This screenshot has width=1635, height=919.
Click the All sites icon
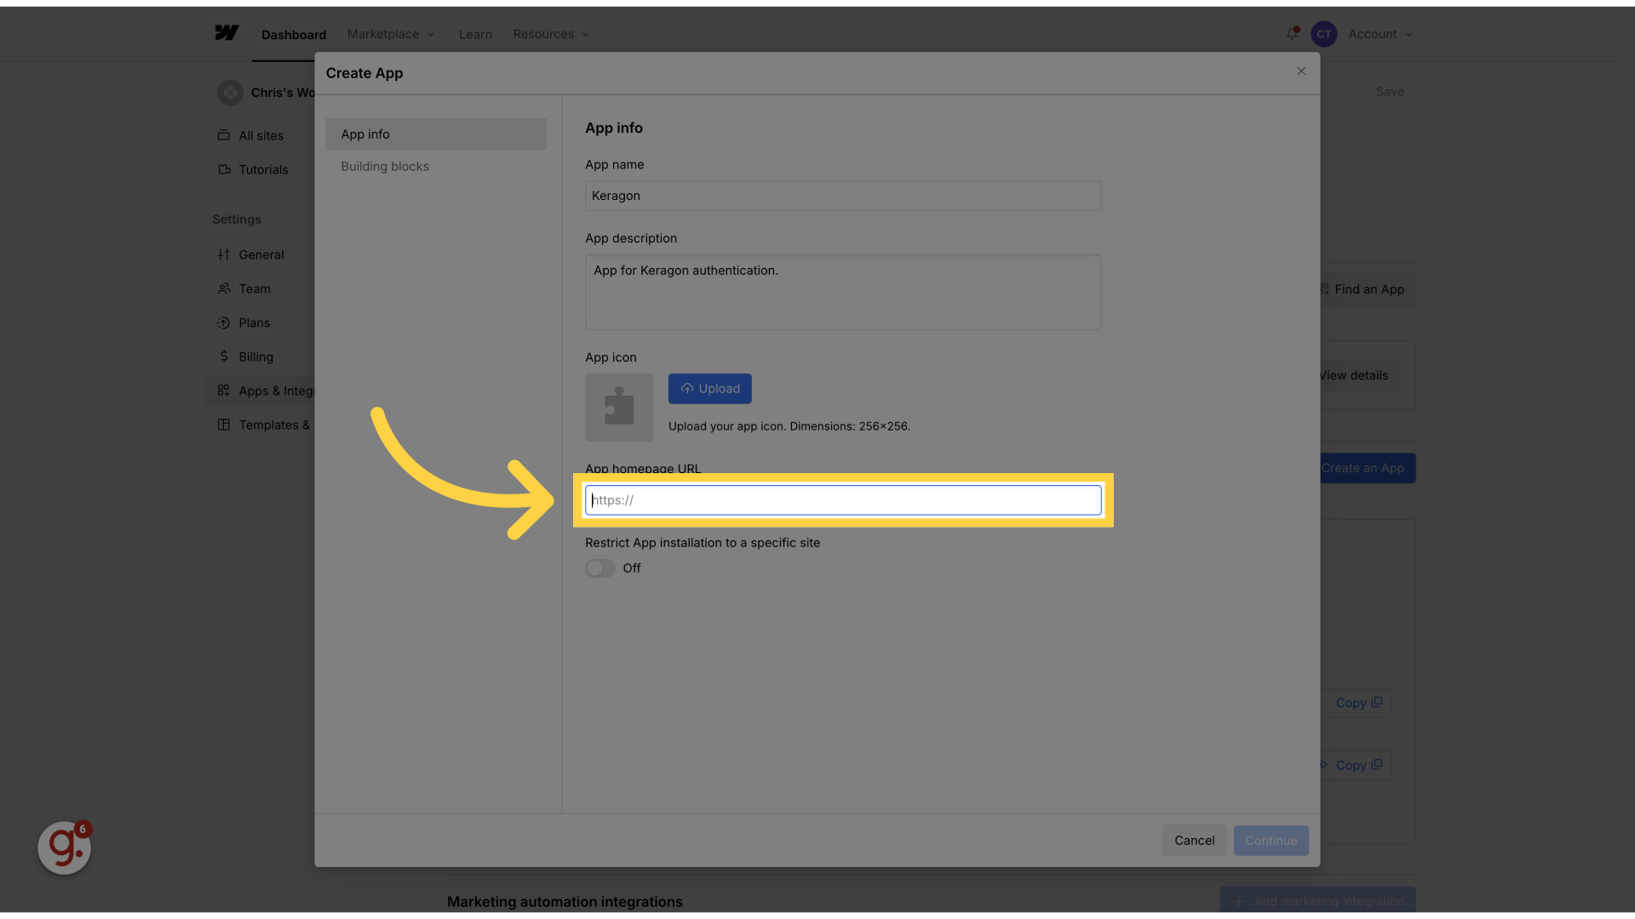click(x=224, y=135)
